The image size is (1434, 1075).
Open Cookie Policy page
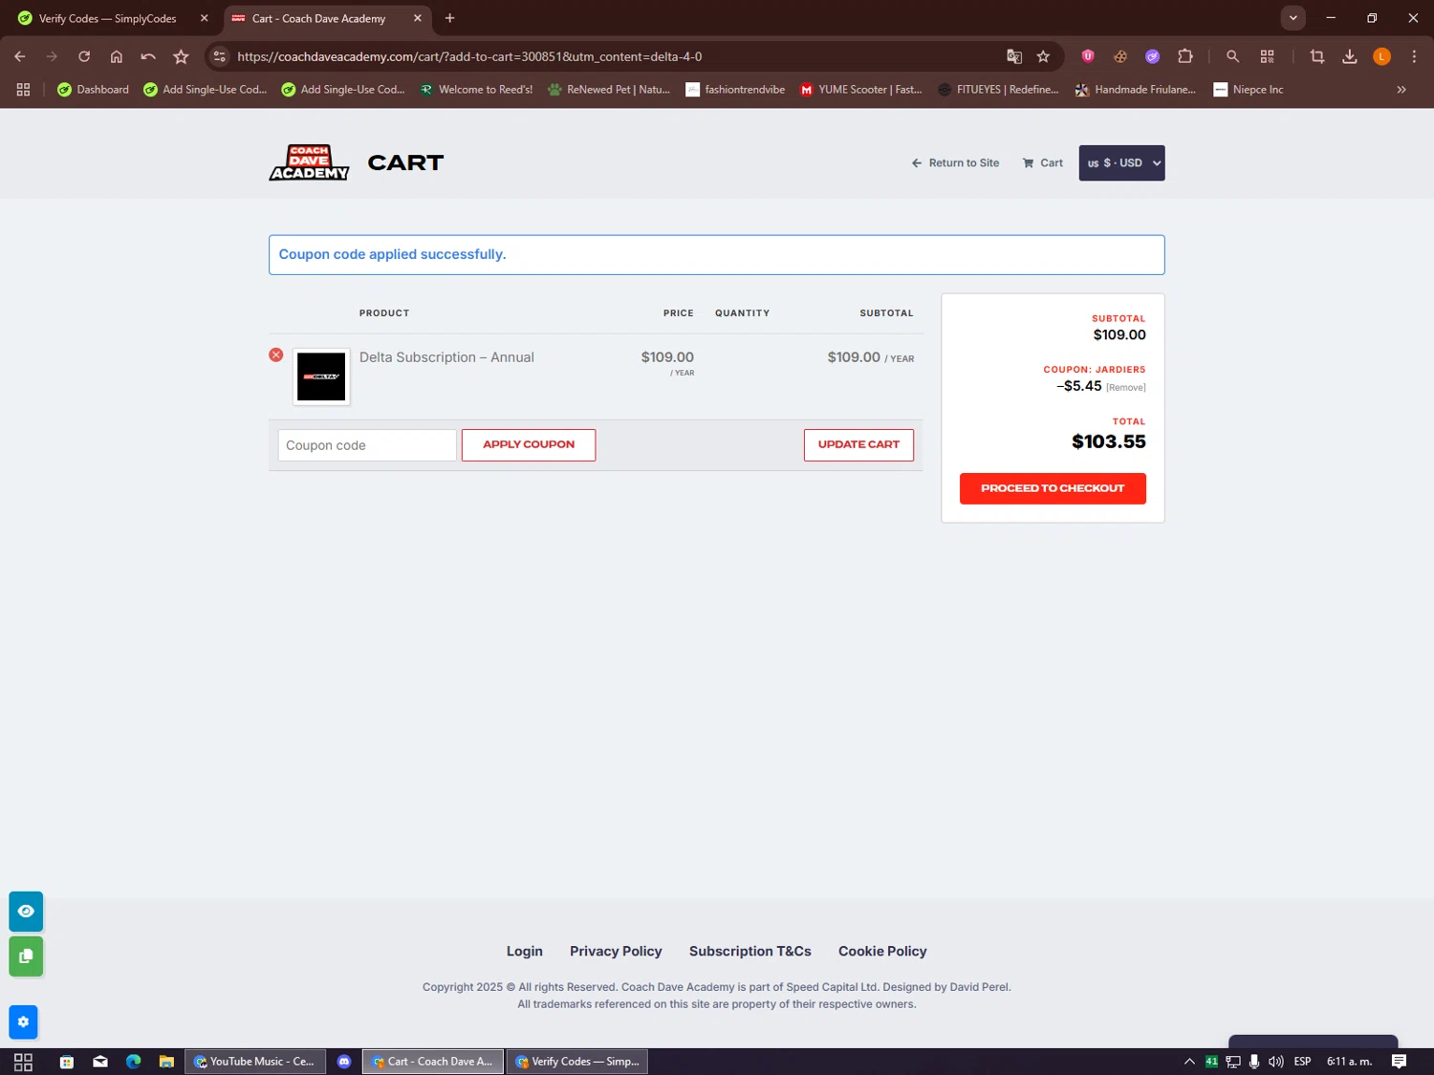point(882,951)
